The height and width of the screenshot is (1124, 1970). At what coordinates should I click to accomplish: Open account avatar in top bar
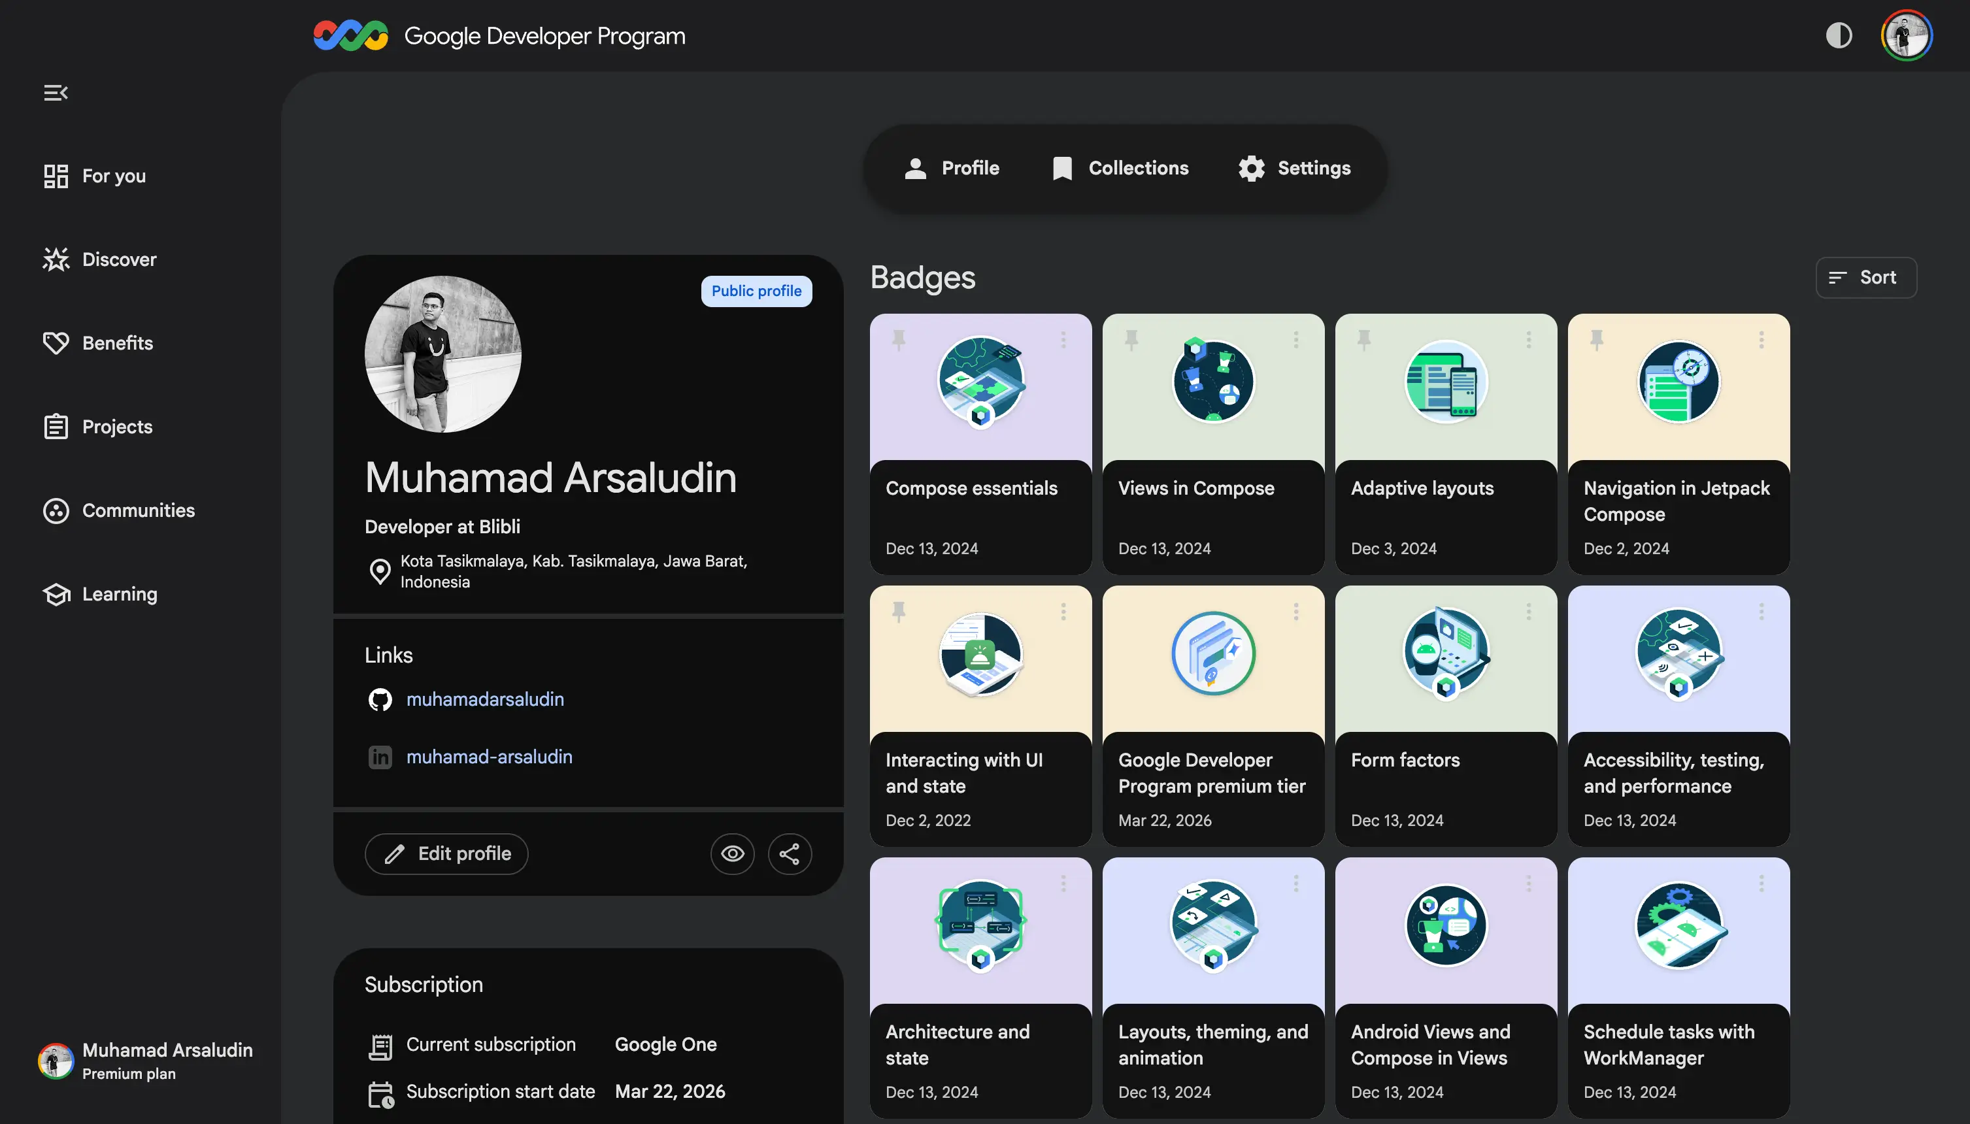pyautogui.click(x=1907, y=35)
